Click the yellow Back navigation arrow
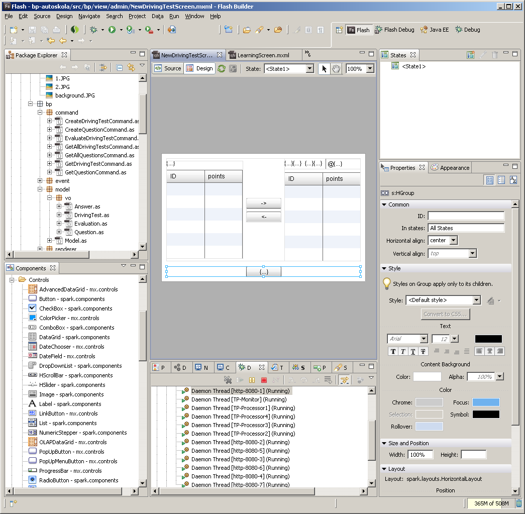Viewport: 525px width, 514px height. point(63,41)
